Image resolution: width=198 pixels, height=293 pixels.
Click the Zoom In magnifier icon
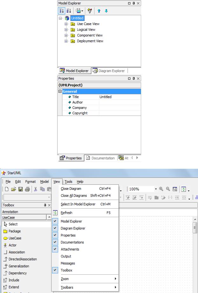pyautogui.click(x=161, y=189)
